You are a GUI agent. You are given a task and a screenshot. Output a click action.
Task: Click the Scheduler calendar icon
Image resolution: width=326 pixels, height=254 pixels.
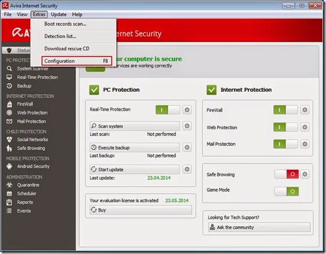click(x=9, y=194)
